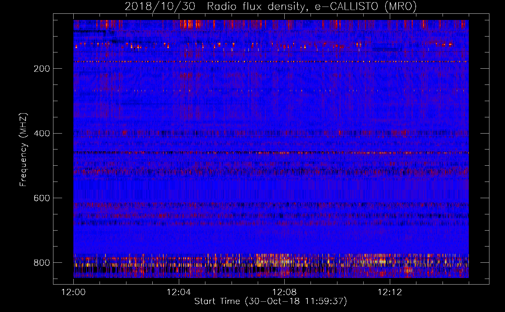The height and width of the screenshot is (312, 505).
Task: Click the 800 frequency tick label
Action: tap(42, 263)
